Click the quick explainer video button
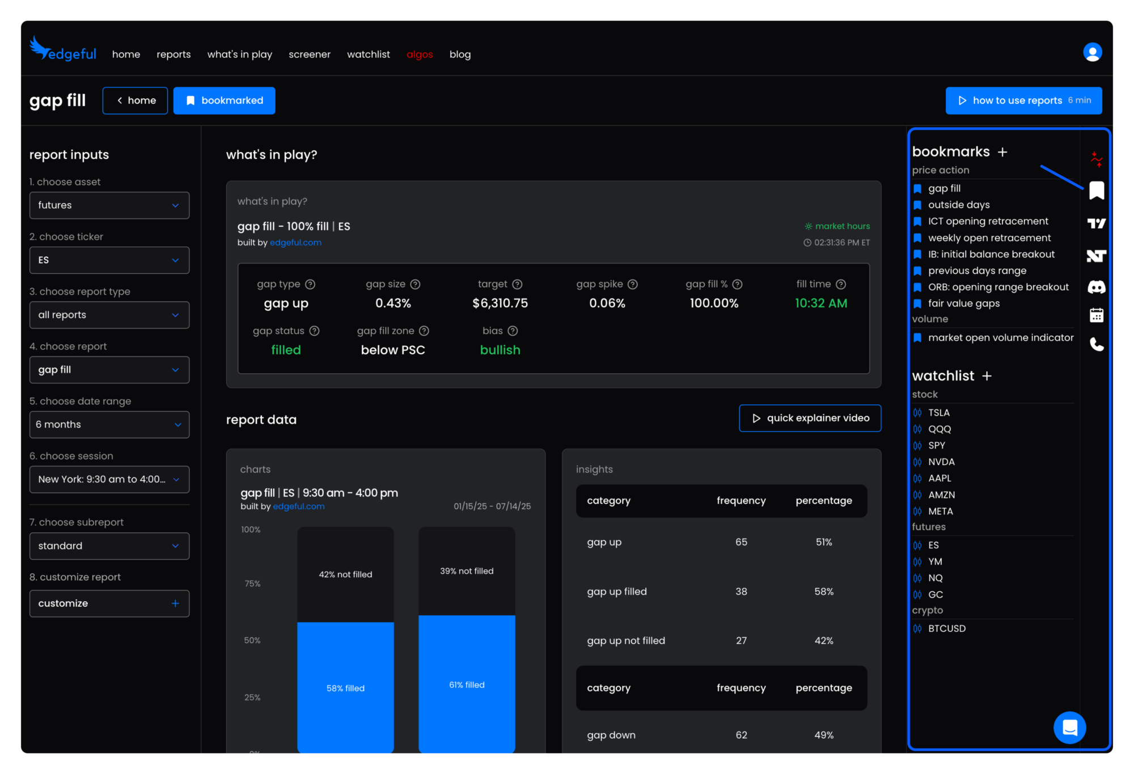This screenshot has width=1134, height=774. (810, 418)
